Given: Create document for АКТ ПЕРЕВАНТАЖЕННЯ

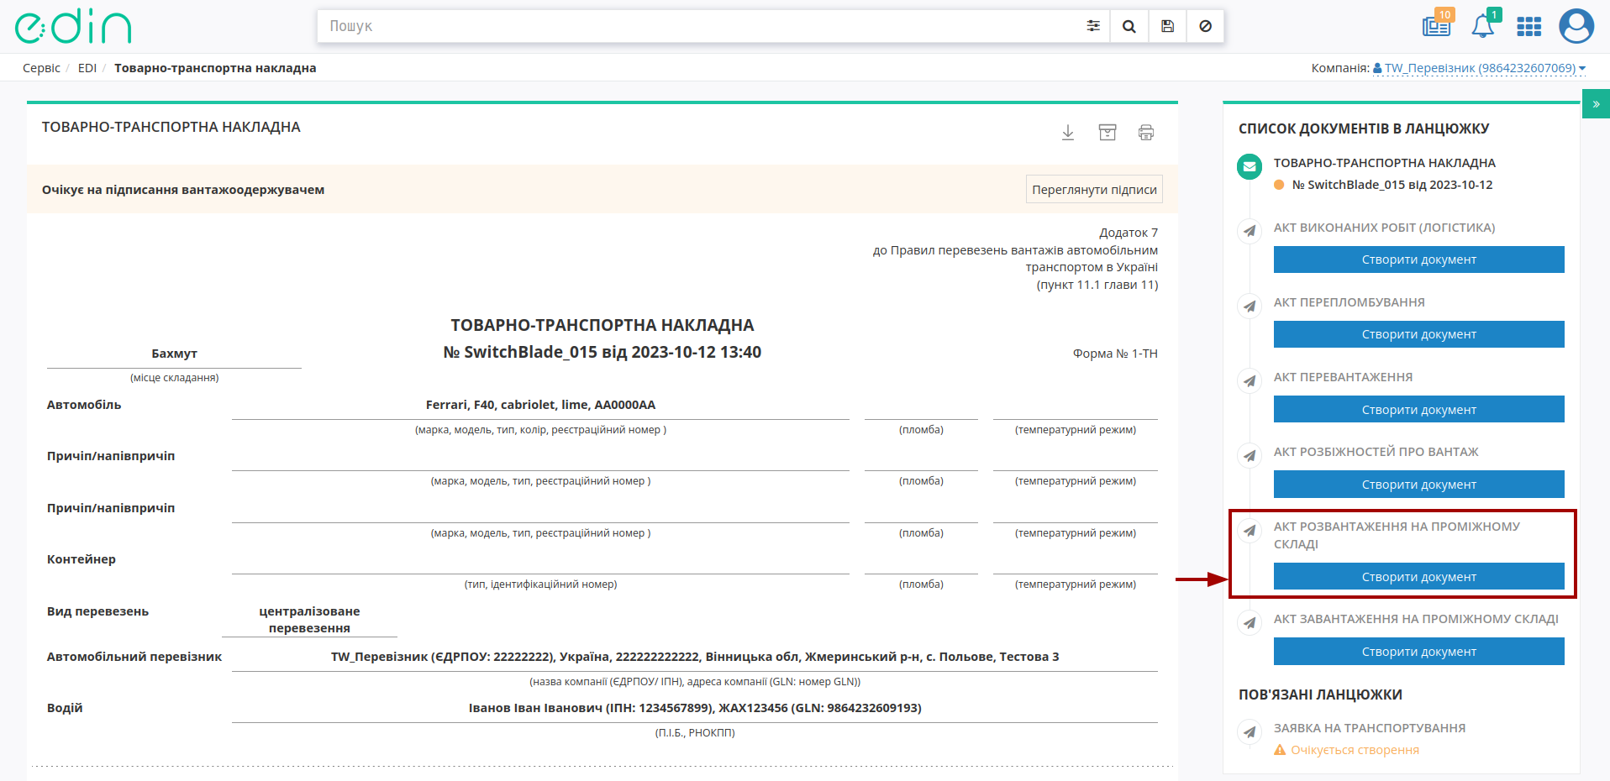Looking at the screenshot, I should [x=1418, y=409].
